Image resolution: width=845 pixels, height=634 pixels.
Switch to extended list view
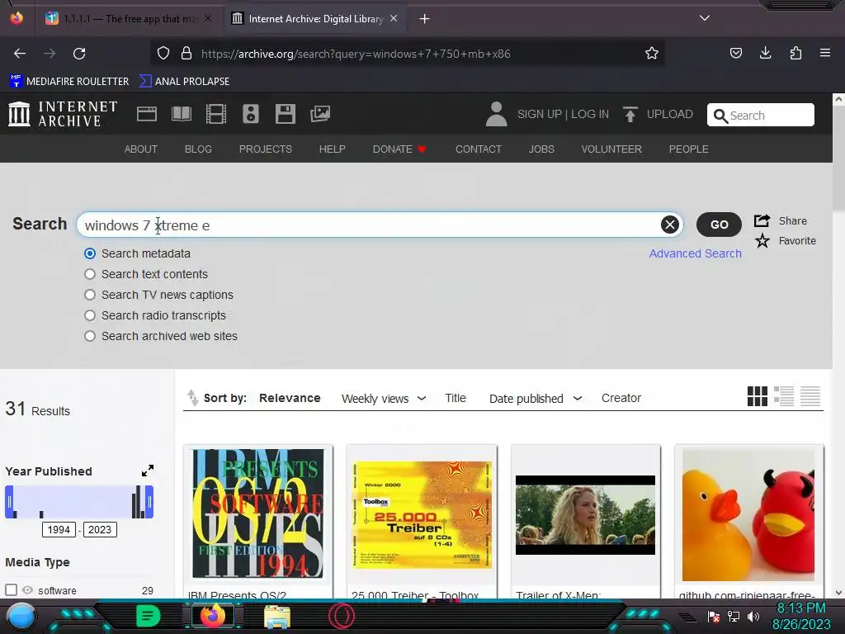784,396
